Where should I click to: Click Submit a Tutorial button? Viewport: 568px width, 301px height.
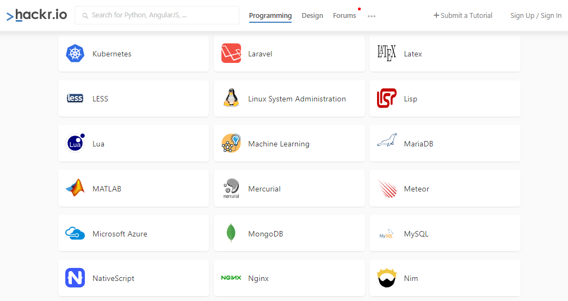463,16
